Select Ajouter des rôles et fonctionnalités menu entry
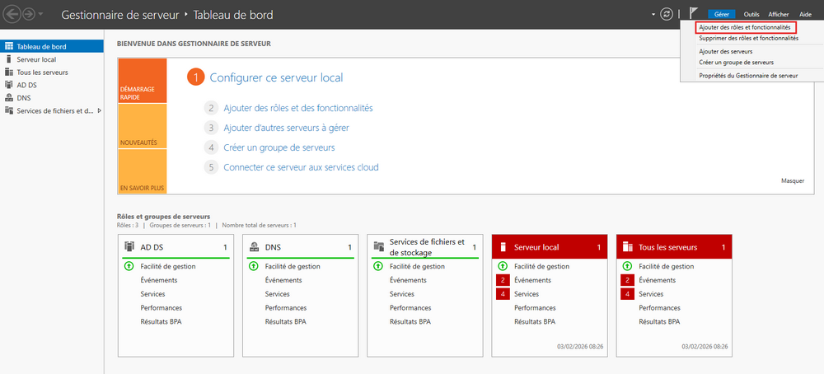The image size is (824, 374). tap(747, 27)
